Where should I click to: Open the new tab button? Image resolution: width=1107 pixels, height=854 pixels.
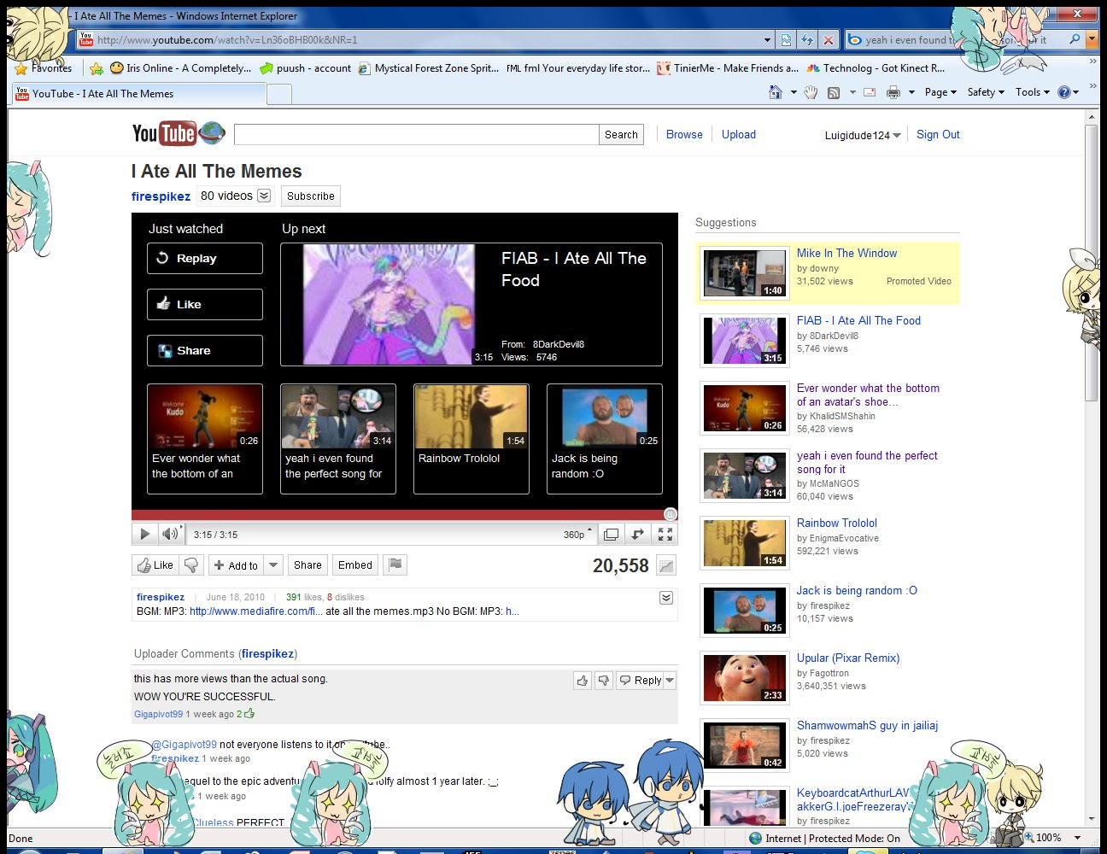(x=279, y=94)
